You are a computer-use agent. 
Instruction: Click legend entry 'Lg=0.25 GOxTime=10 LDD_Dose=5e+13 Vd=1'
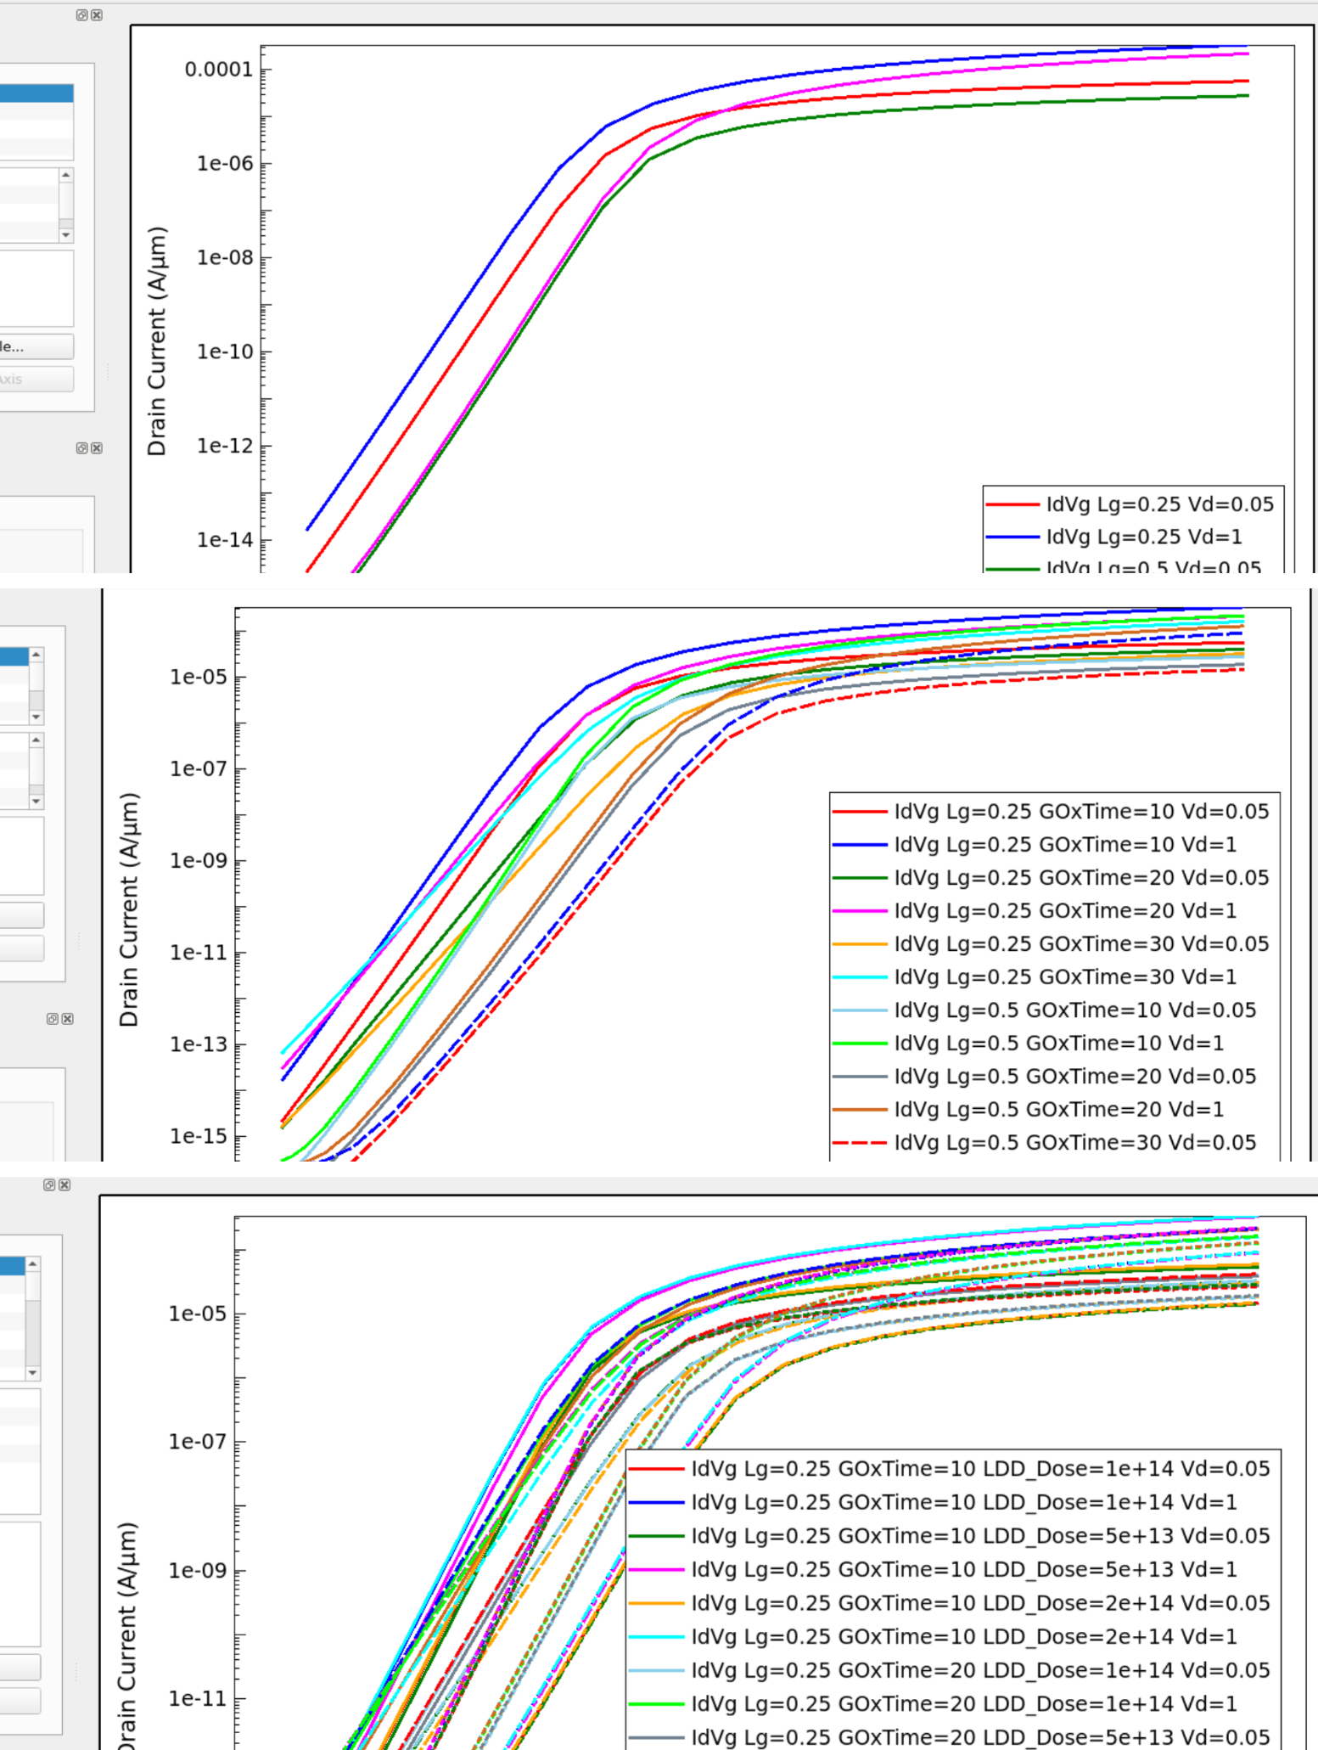click(x=964, y=1570)
